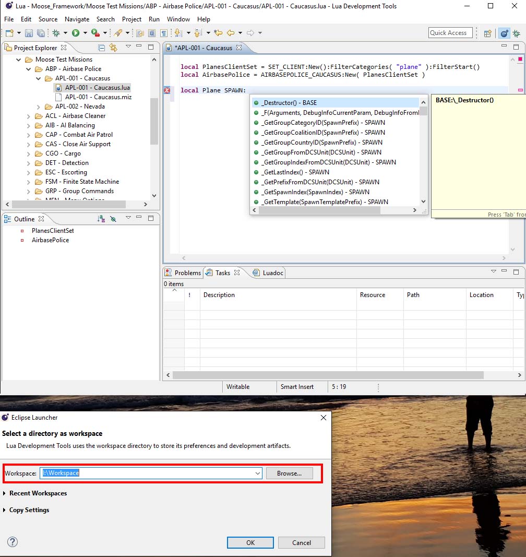The width and height of the screenshot is (526, 557).
Task: Expand Copy Settings in Eclipse Launcher
Action: point(4,509)
